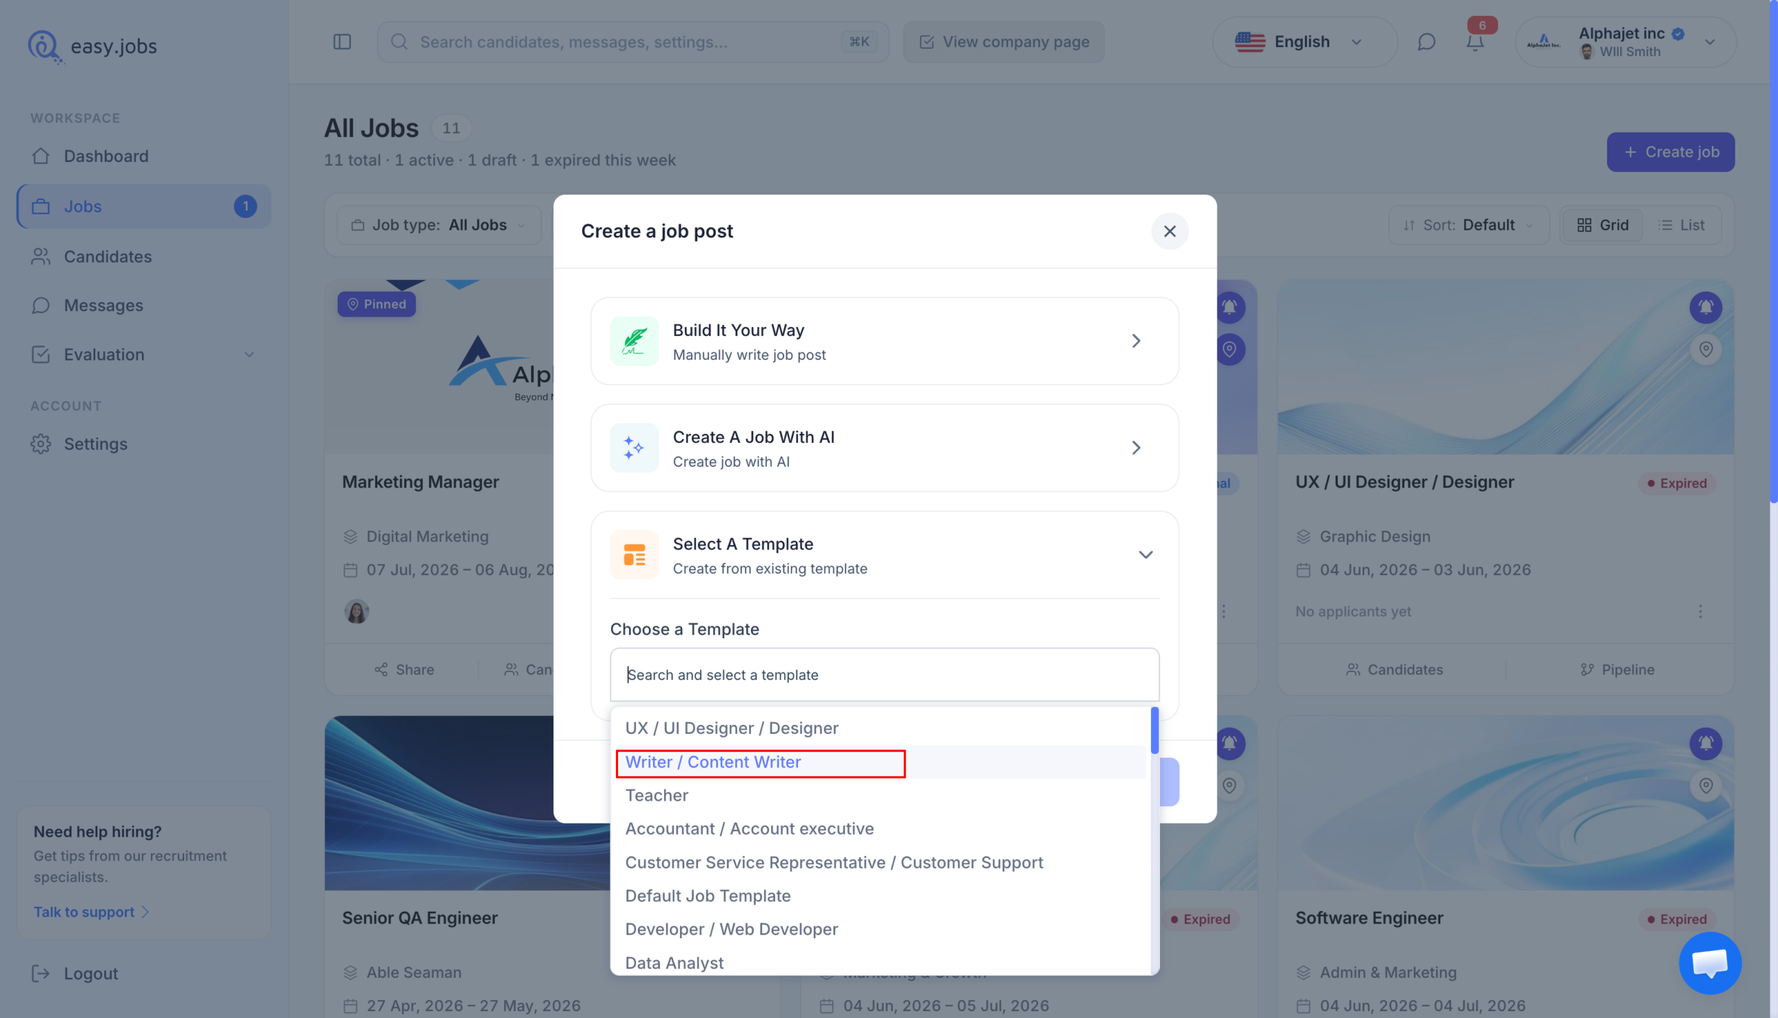Click Share on Marketing Manager card

(x=404, y=670)
